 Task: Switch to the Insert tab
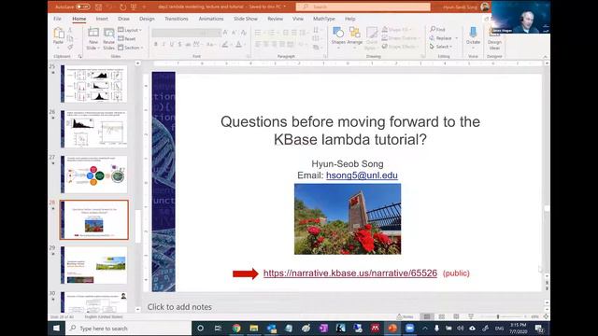102,19
